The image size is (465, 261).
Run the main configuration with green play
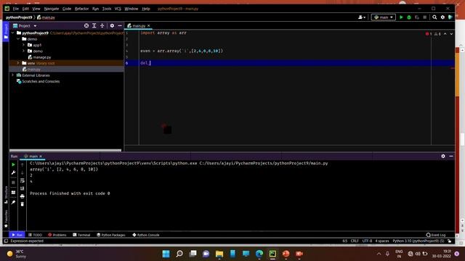(x=401, y=17)
